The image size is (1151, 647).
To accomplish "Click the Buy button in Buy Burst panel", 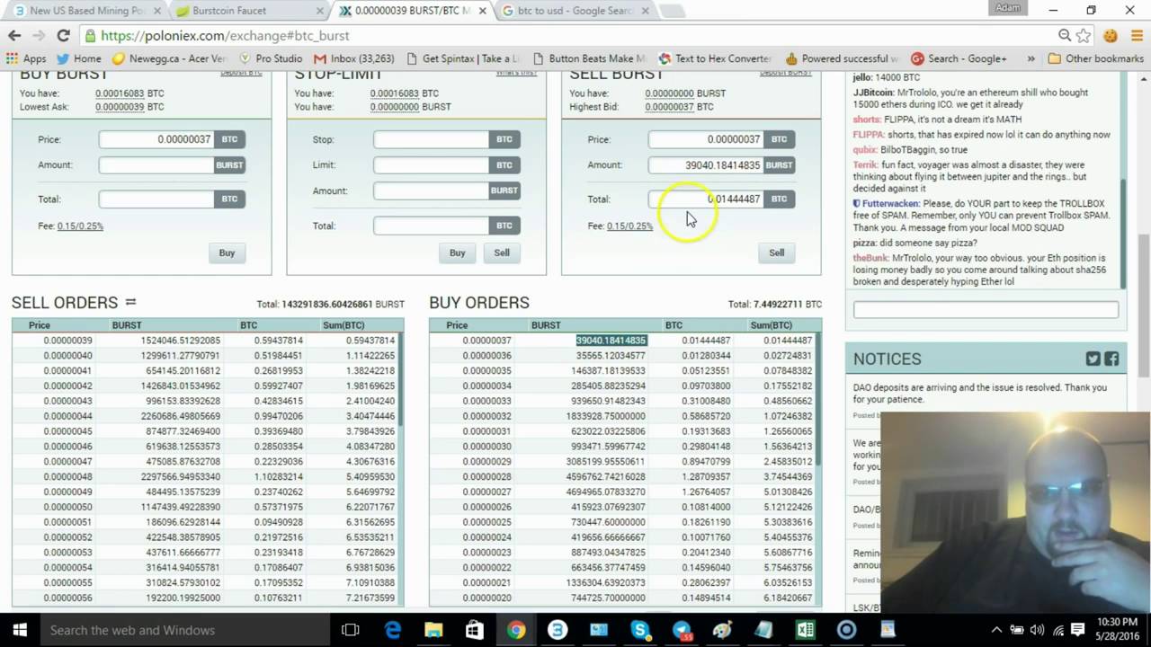I will pos(227,253).
